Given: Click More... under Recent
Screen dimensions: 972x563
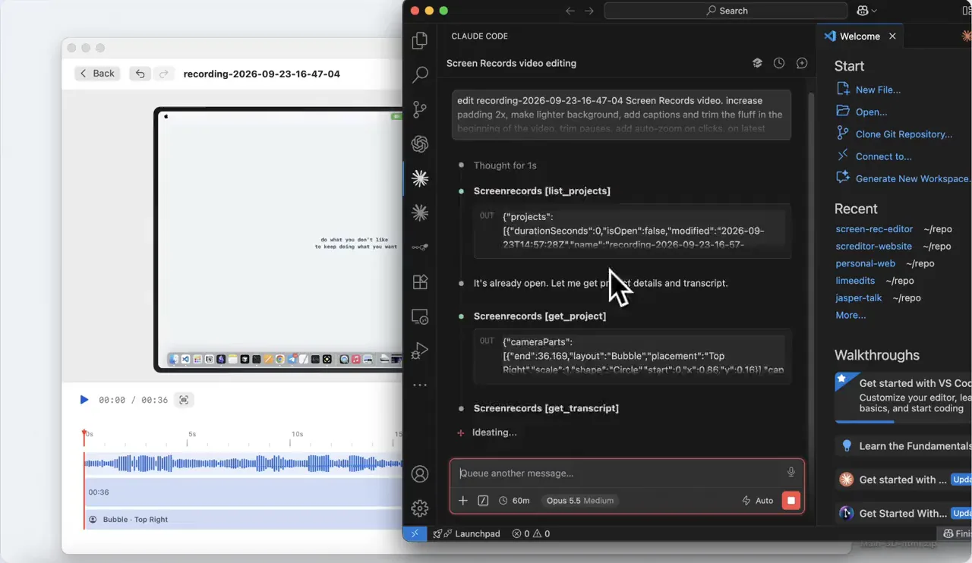Looking at the screenshot, I should tap(850, 315).
